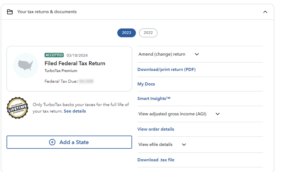292x172 pixels.
Task: Collapse the tax returns & documents panel
Action: (265, 12)
